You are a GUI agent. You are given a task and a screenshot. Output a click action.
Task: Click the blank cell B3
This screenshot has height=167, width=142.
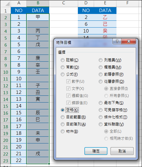(38, 24)
